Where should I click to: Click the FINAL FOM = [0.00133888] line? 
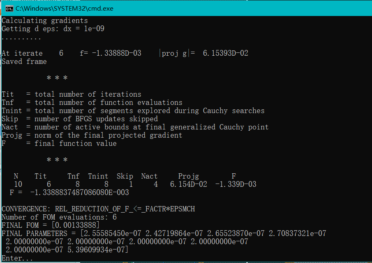pyautogui.click(x=51, y=225)
